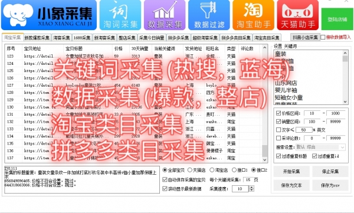Toggle the 价格区间 checkbox
This screenshot has width=354, height=213.
(x=278, y=113)
